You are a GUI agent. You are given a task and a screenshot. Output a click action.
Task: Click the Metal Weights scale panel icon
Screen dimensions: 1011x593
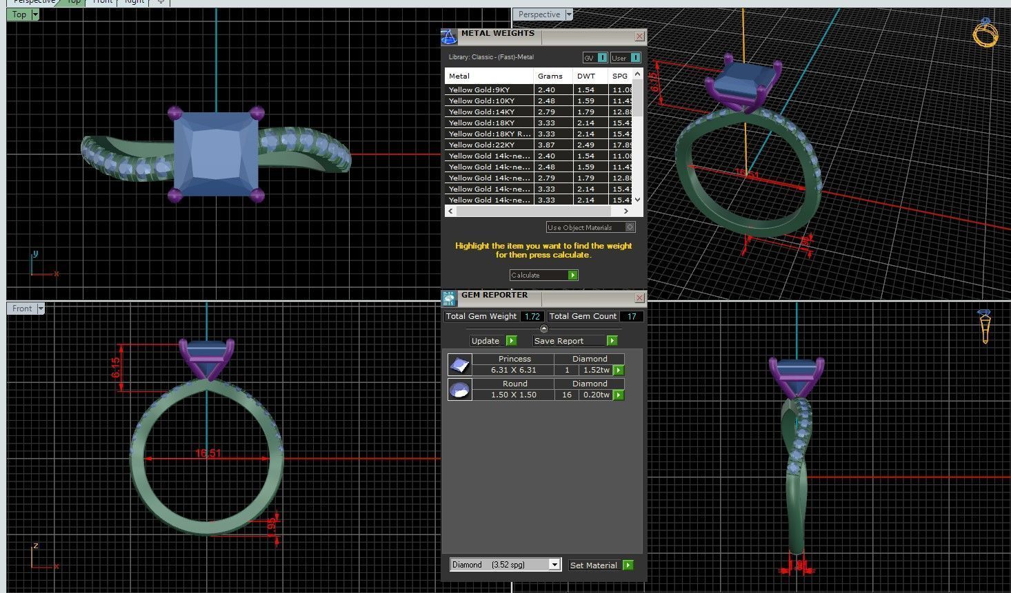[448, 37]
